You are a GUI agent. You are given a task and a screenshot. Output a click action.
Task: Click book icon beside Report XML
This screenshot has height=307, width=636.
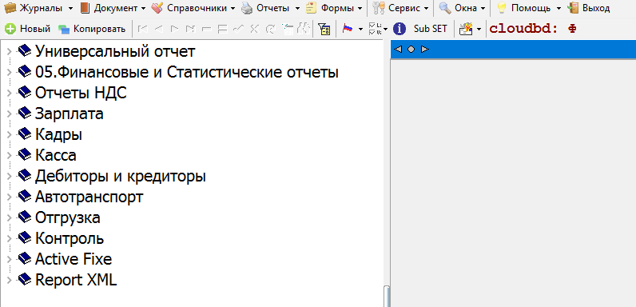pyautogui.click(x=25, y=278)
